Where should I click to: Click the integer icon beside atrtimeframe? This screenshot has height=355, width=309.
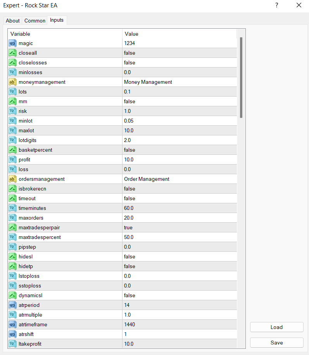click(x=12, y=325)
